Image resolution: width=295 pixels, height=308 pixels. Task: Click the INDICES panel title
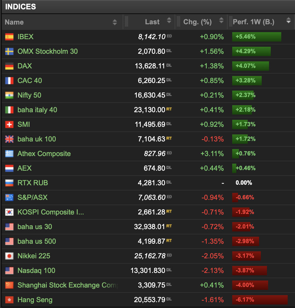(21, 7)
